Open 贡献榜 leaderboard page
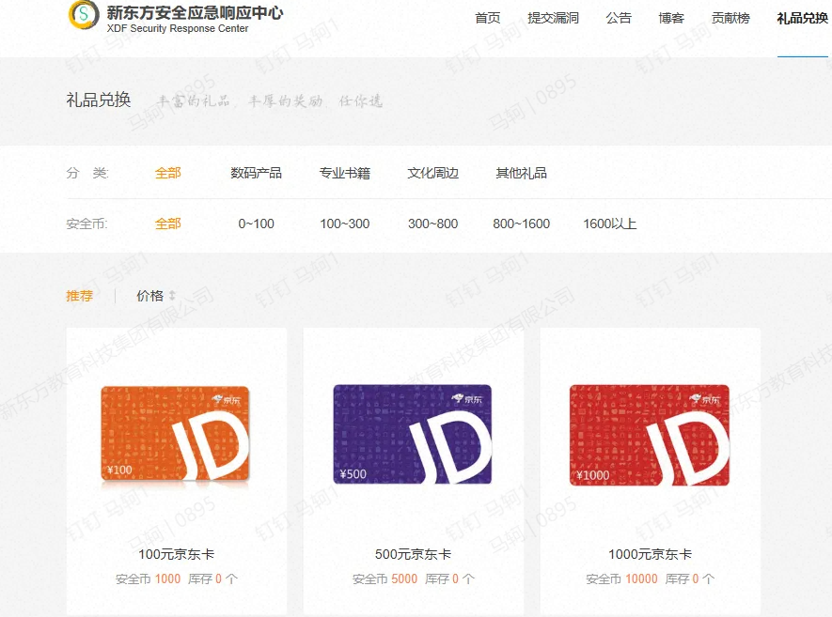 click(730, 19)
